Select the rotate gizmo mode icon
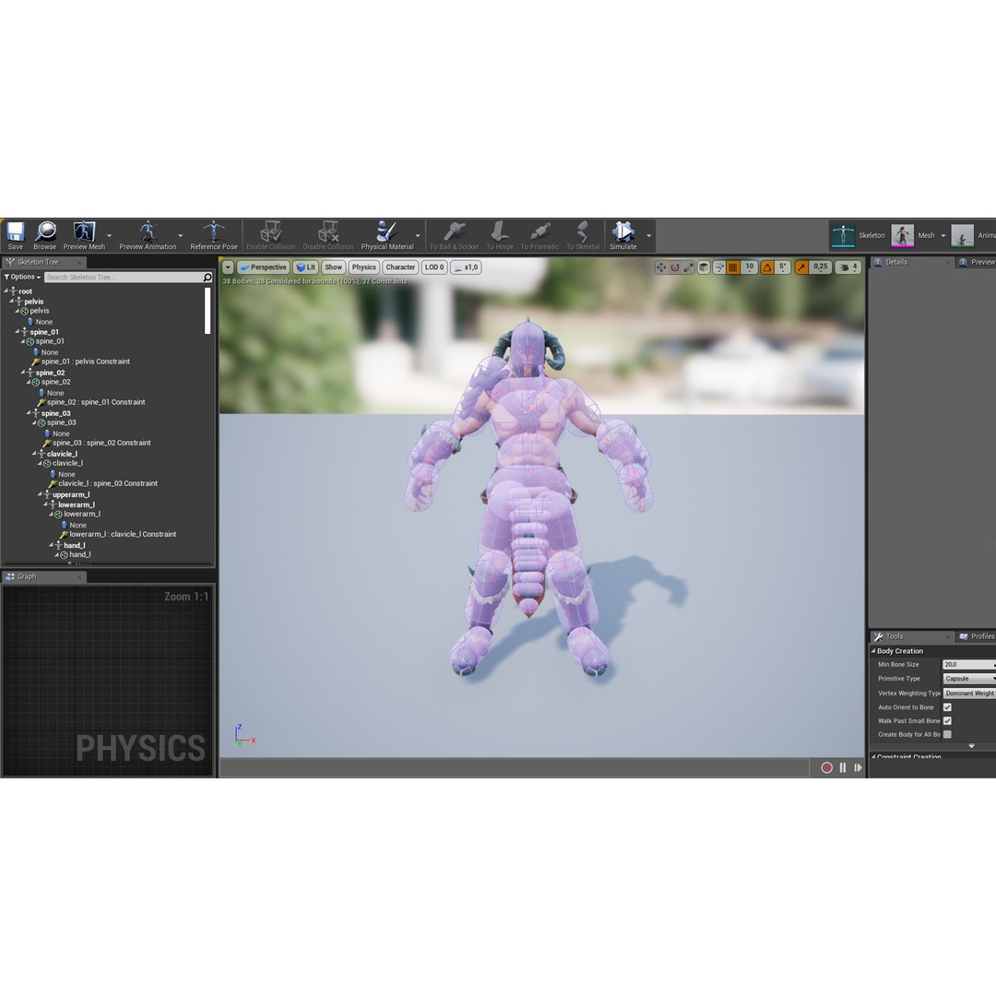This screenshot has height=996, width=996. click(674, 267)
